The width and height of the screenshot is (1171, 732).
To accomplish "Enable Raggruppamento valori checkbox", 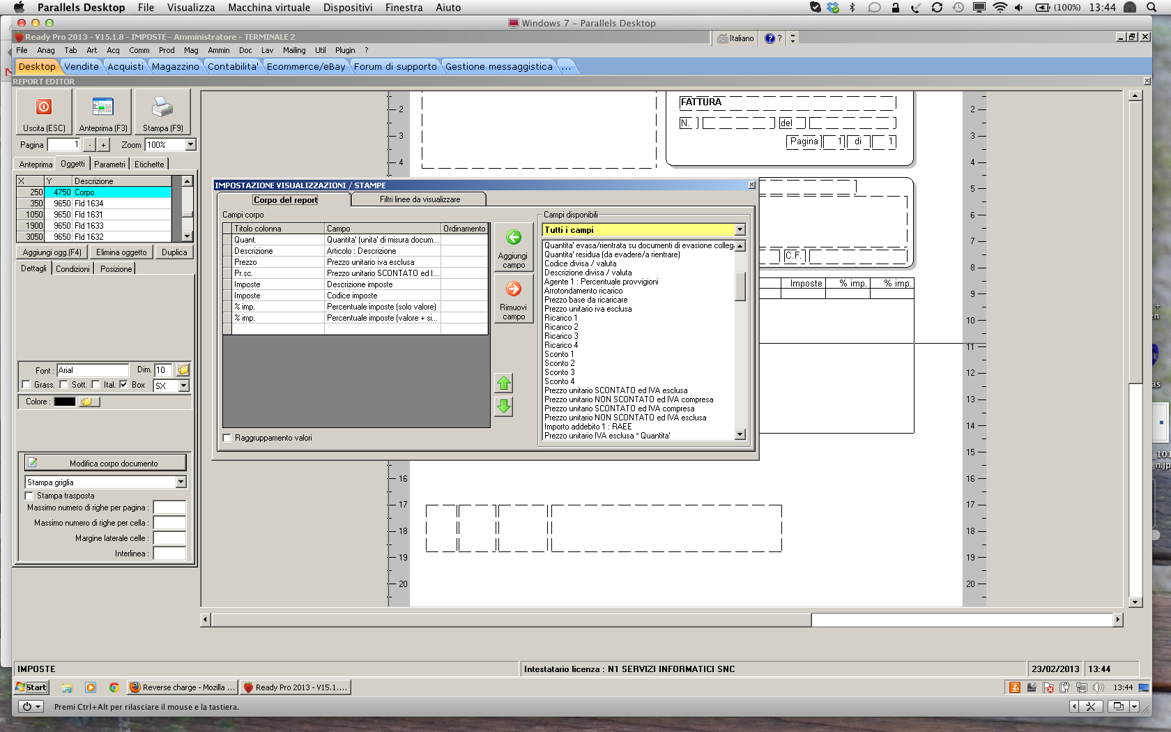I will (x=227, y=438).
